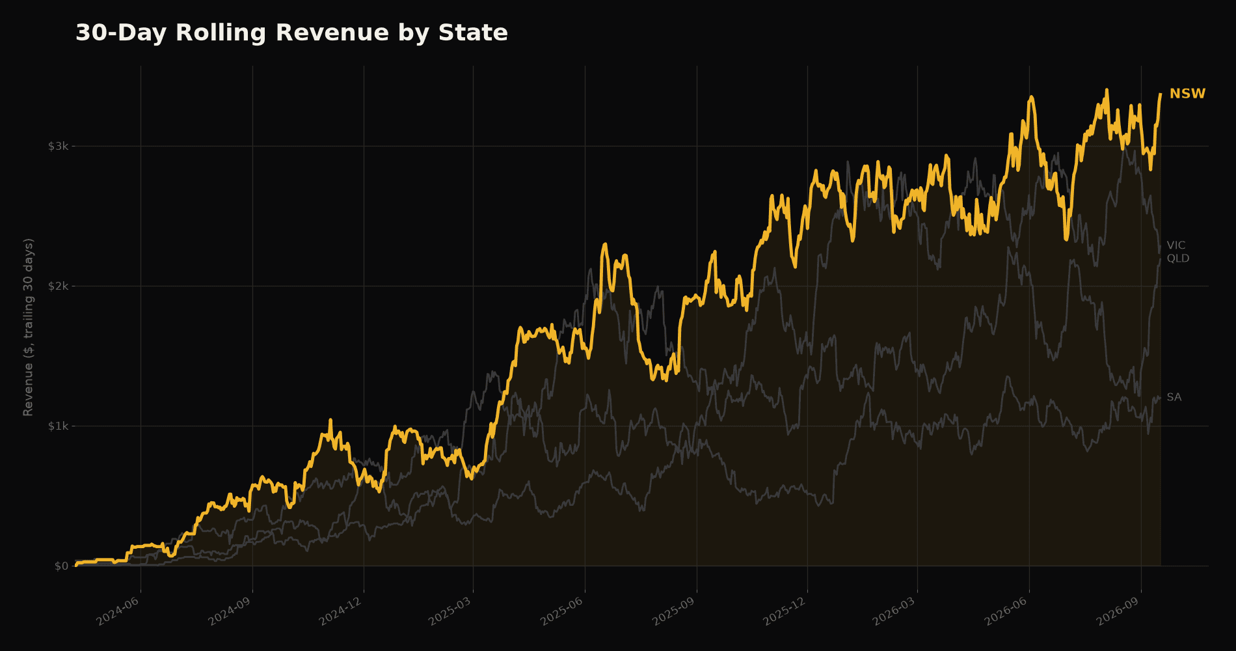
Task: Click the $0 y-axis tick label
Action: coord(61,566)
